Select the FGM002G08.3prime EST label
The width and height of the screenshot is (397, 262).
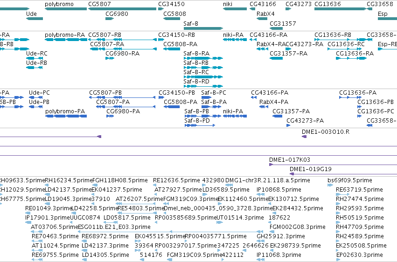(x=298, y=227)
